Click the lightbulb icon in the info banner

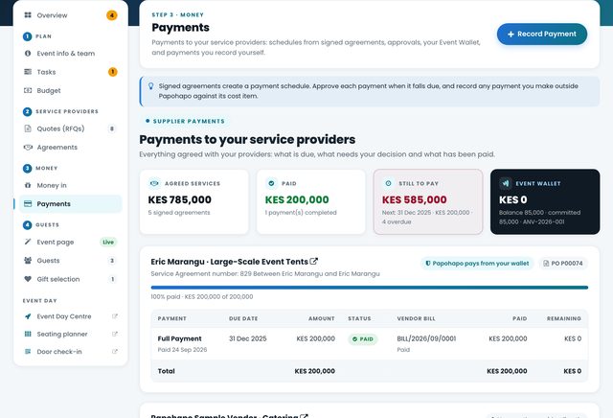coord(151,86)
